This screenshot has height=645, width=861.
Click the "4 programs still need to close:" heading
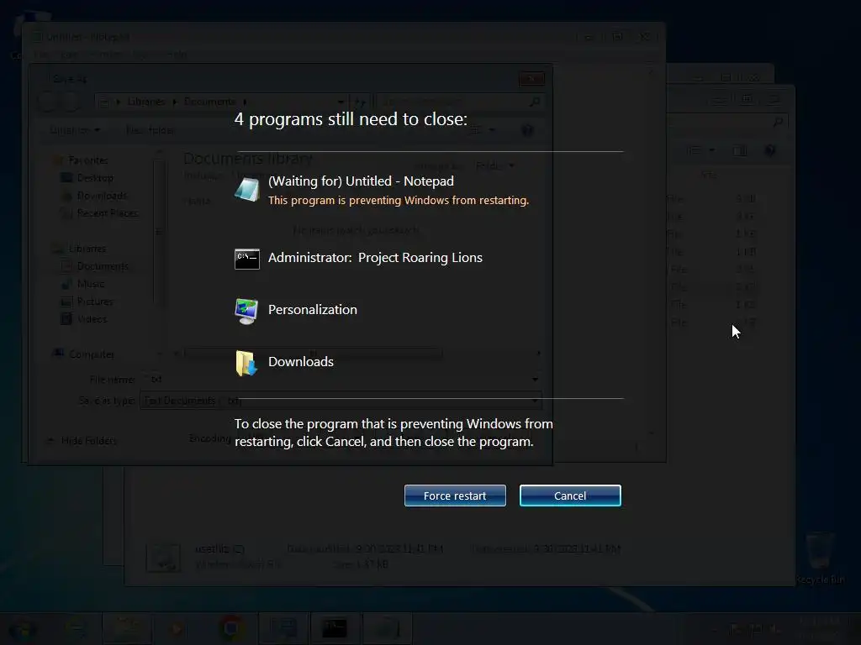(x=351, y=119)
